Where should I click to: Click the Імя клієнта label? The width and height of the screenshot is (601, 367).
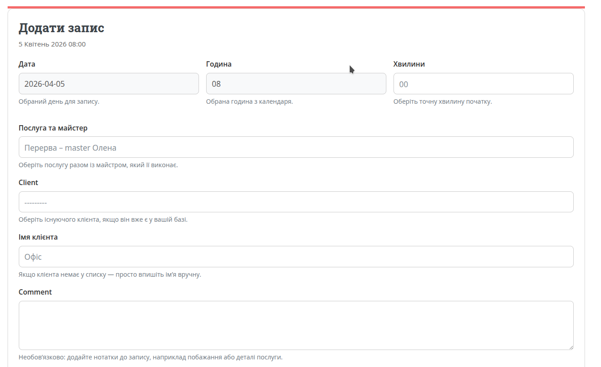(x=38, y=237)
